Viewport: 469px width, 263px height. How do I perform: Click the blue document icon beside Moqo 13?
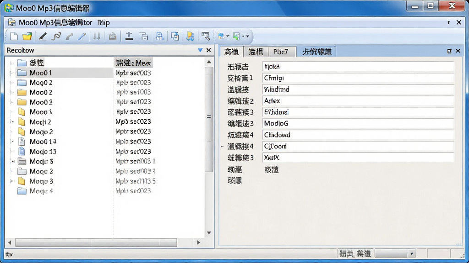pos(22,151)
